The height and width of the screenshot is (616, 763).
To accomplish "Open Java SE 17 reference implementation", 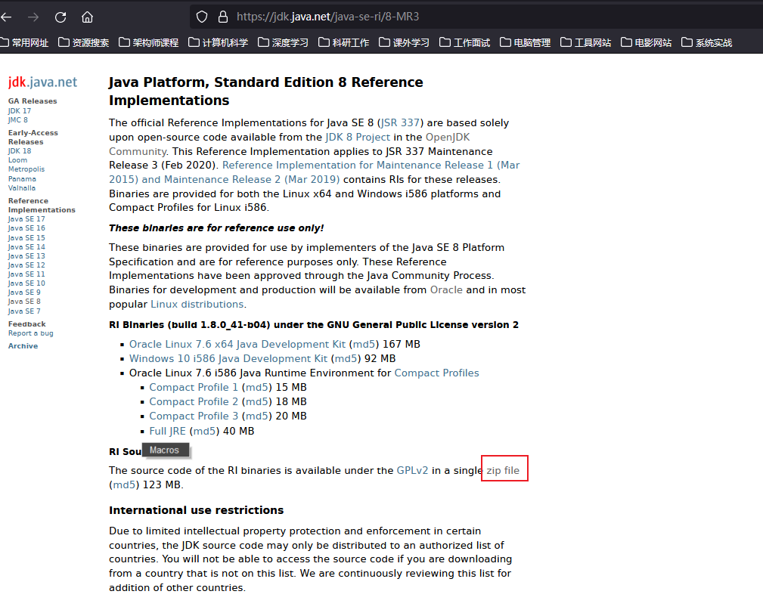I will tap(26, 219).
